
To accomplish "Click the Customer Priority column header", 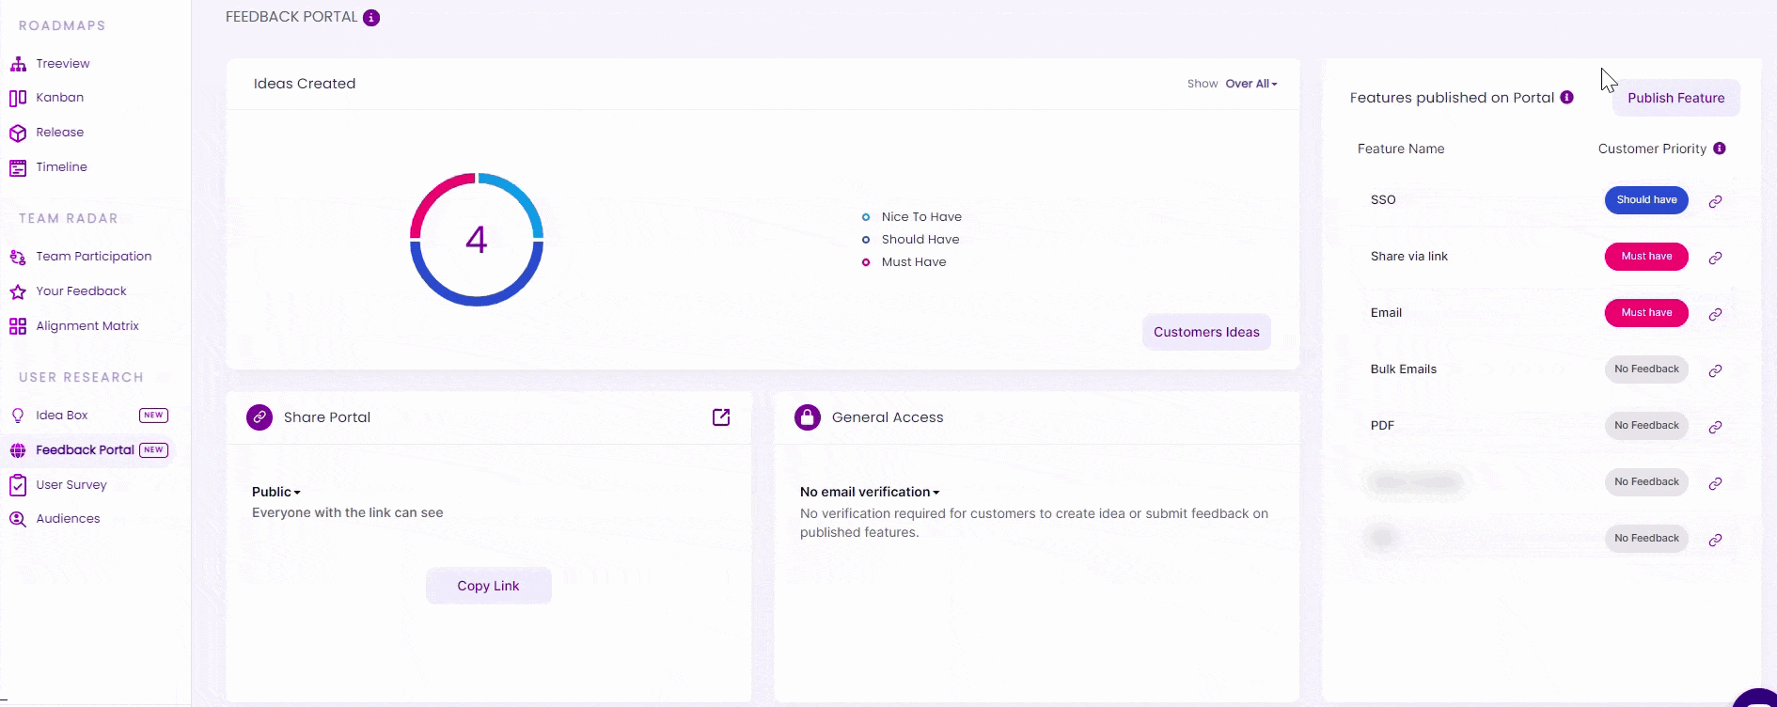I will coord(1652,149).
